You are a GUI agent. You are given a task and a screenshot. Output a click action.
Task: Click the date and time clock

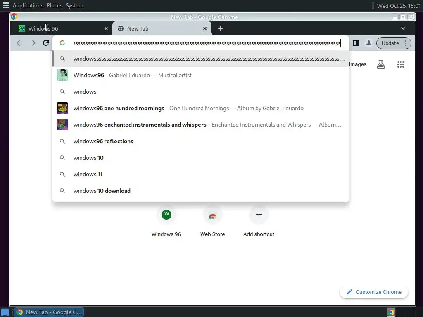(x=399, y=6)
